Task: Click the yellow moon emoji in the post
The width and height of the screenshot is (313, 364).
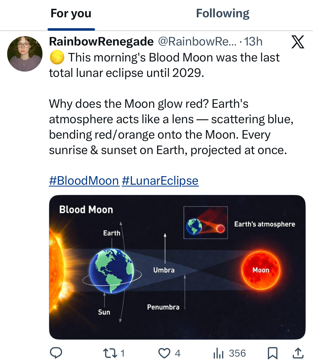Action: tap(57, 57)
